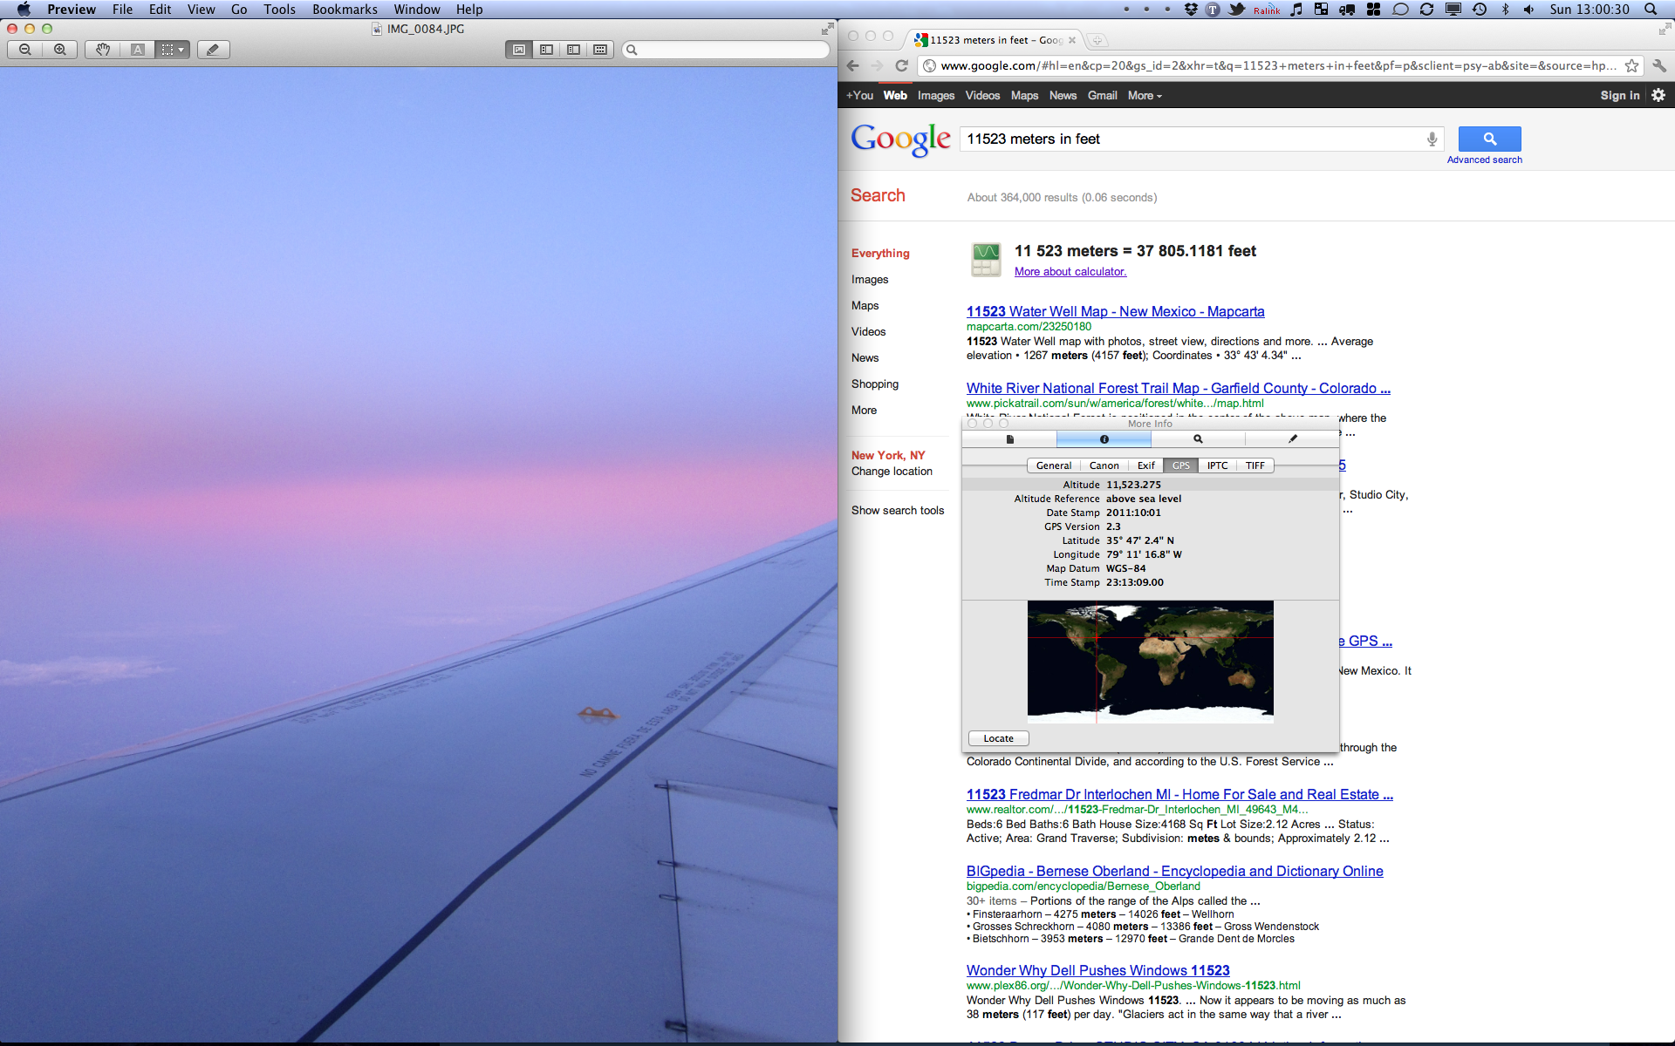Open Google Images from top bar
Image resolution: width=1675 pixels, height=1046 pixels.
click(936, 95)
